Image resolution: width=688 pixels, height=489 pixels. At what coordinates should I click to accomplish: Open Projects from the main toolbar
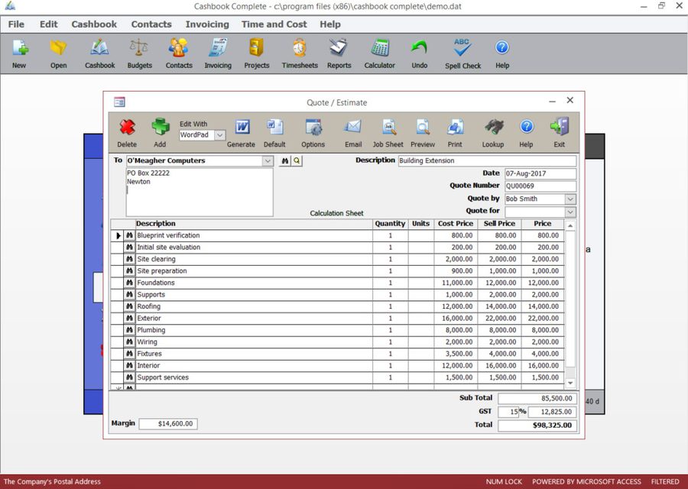point(257,48)
